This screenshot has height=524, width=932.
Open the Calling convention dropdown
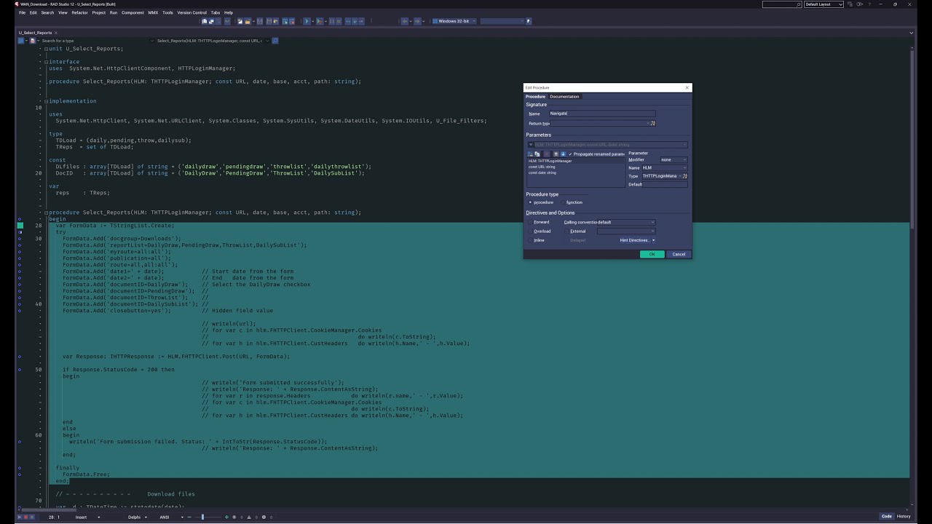625,222
